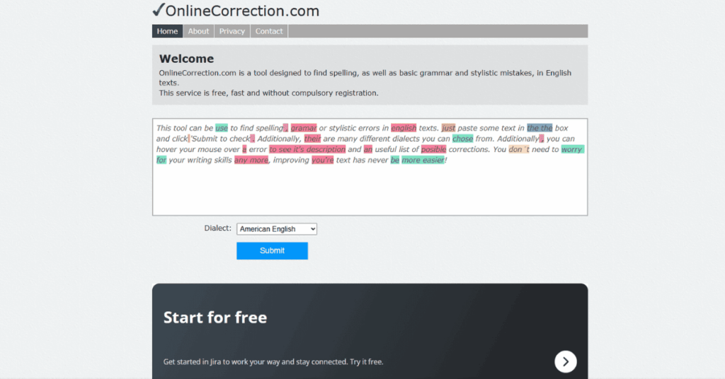Viewport: 725px width, 379px height.
Task: Open the Privacy menu item
Action: pyautogui.click(x=232, y=31)
